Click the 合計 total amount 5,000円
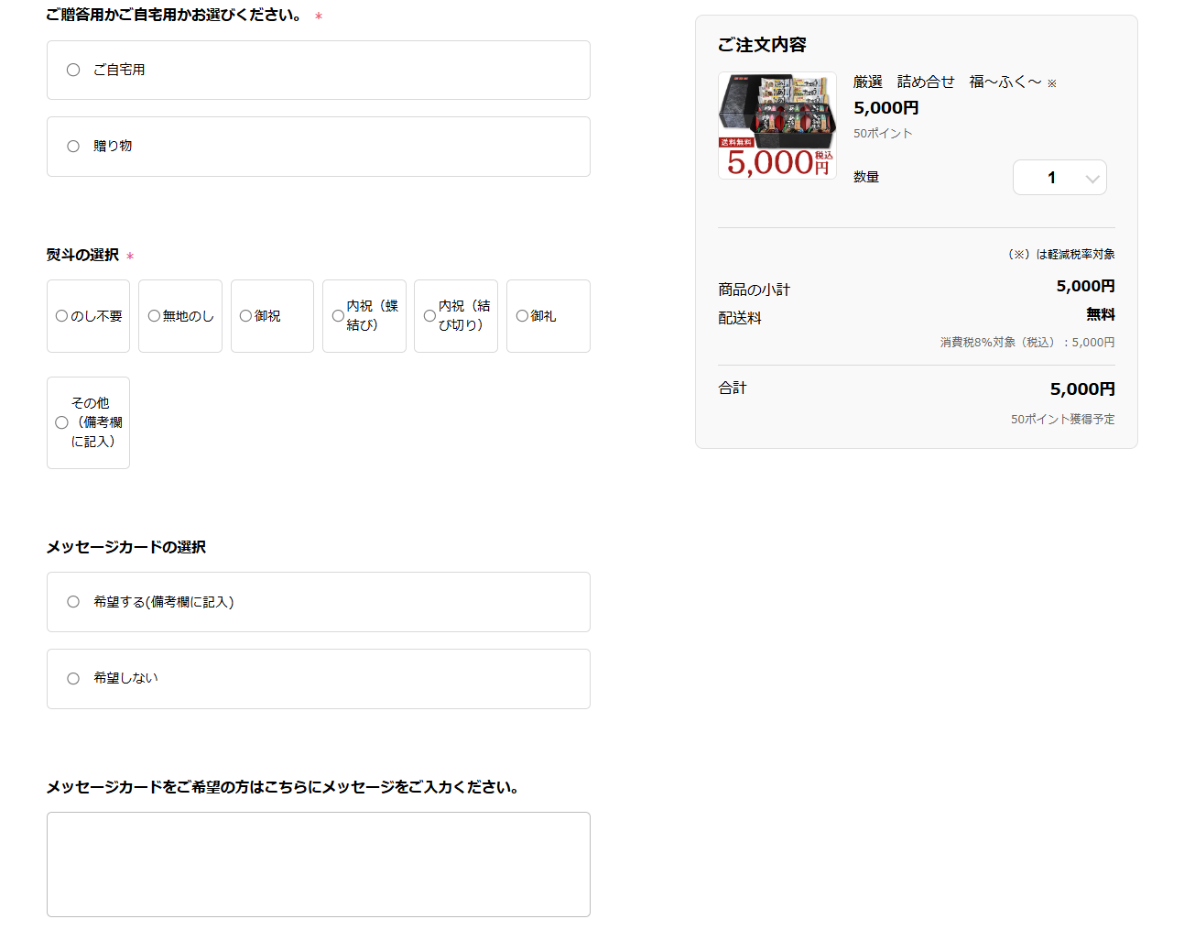Viewport: 1195px width, 941px height. 1081,389
